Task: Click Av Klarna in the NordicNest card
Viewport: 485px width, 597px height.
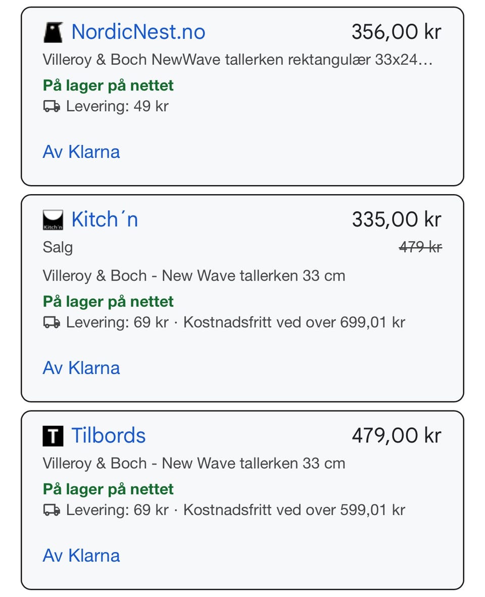Action: click(81, 152)
